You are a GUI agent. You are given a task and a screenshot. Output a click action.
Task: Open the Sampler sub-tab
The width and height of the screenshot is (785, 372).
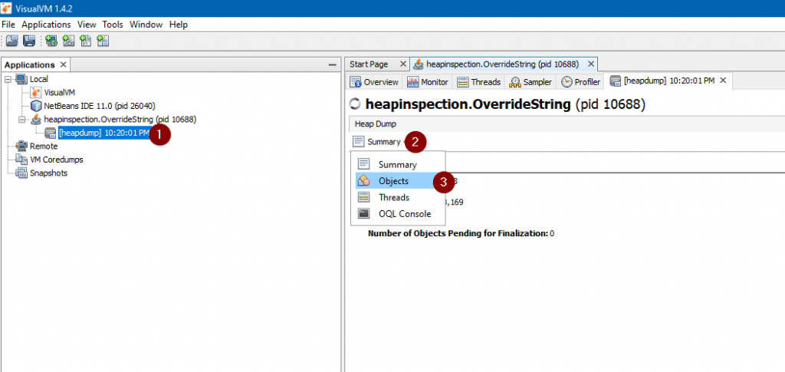click(x=530, y=81)
